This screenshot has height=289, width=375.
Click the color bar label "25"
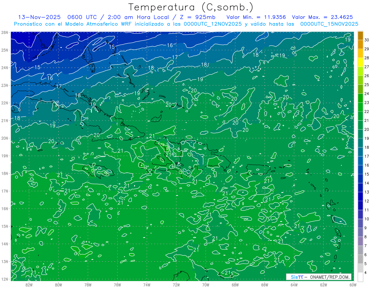367,84
